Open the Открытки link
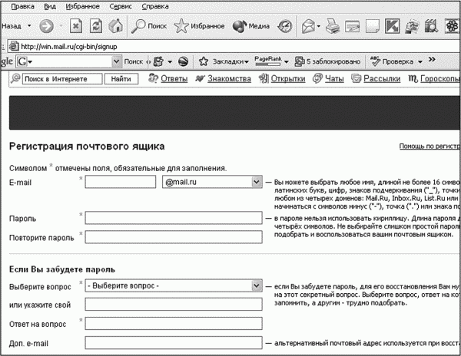This screenshot has height=356, width=461. click(288, 79)
